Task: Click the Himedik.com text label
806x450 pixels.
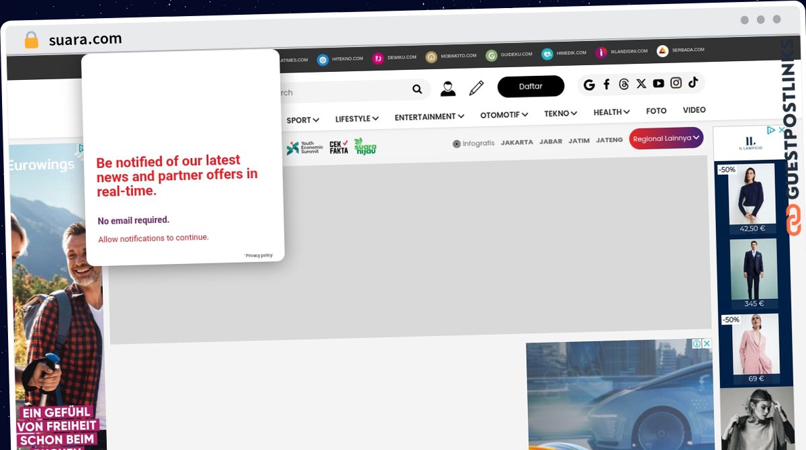Action: [x=572, y=53]
